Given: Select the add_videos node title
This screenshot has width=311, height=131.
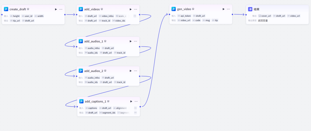Looking at the screenshot, I should 92,9.
